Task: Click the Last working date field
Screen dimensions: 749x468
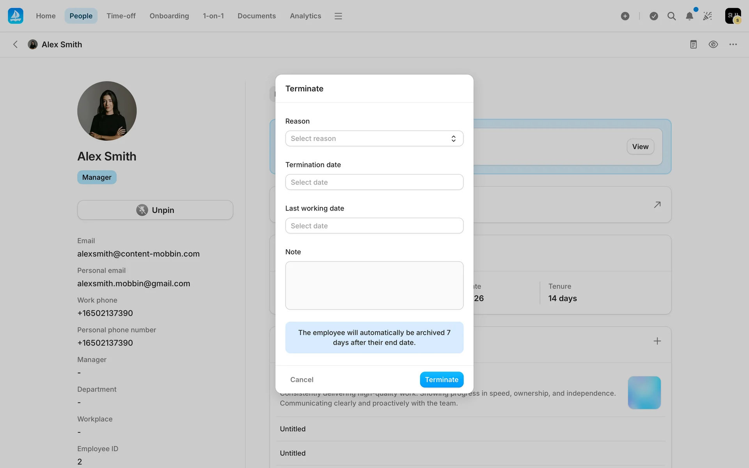Action: (x=374, y=226)
